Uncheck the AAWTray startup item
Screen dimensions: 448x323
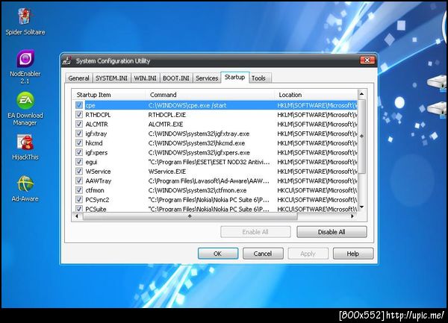79,181
